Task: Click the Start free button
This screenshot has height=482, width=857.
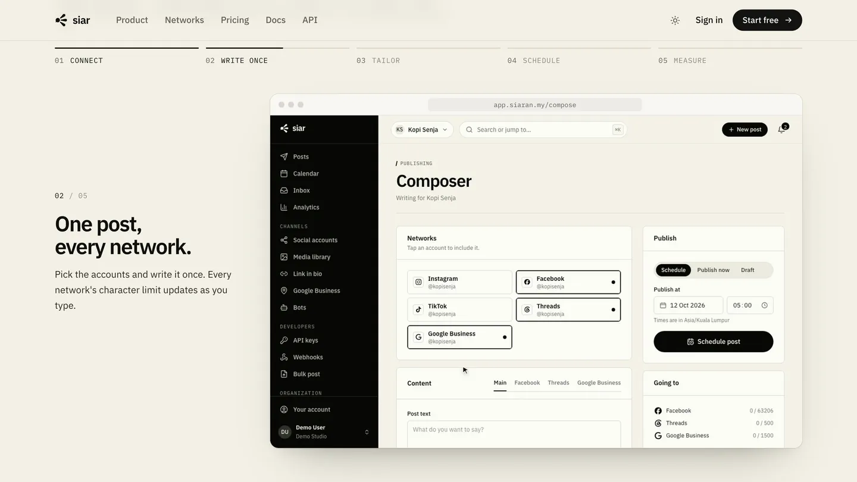Action: [x=767, y=20]
